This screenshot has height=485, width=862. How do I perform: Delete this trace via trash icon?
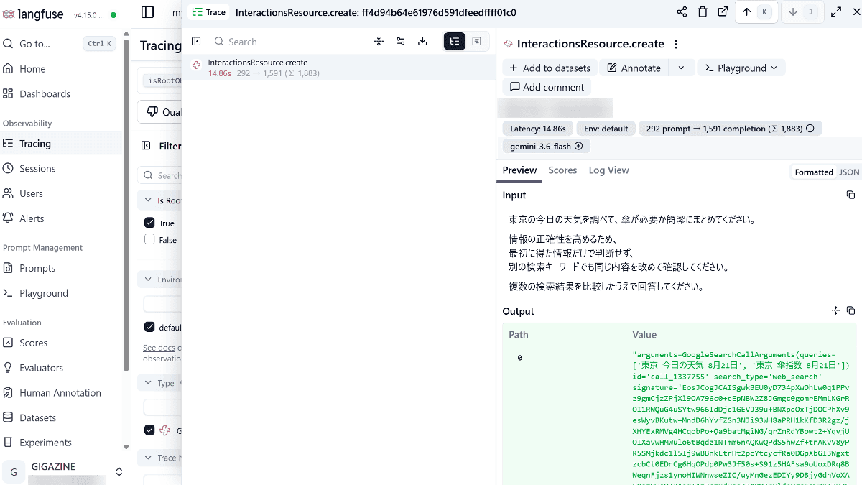(703, 12)
